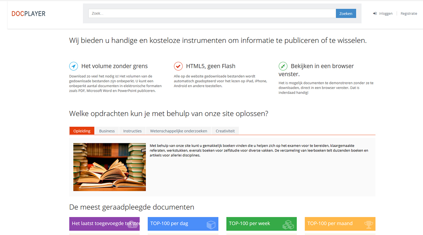Click the trophy icon on TOP-100 per maand

368,224
